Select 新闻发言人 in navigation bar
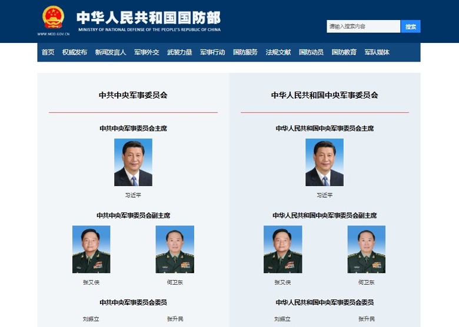 click(111, 52)
